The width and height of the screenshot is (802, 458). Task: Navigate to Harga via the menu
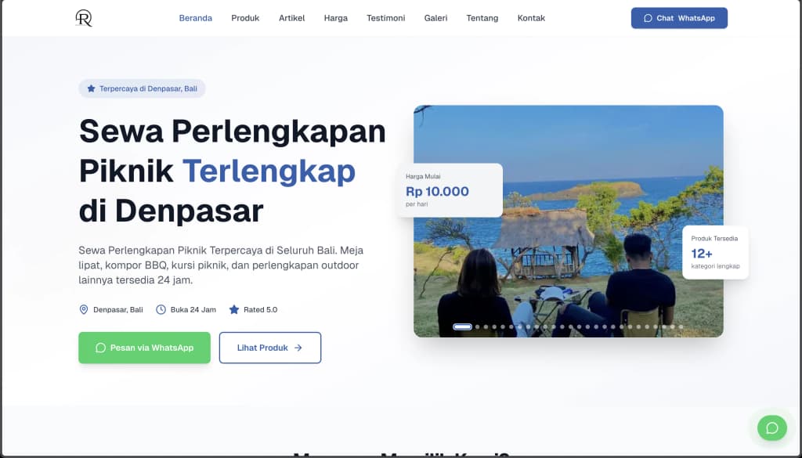335,17
